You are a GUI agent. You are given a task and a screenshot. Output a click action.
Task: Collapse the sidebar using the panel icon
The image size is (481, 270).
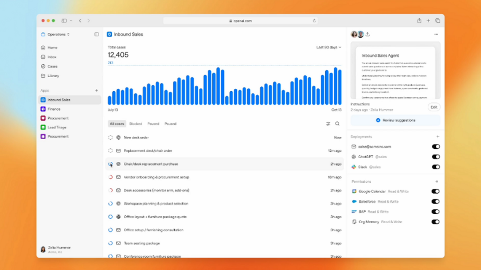(96, 35)
